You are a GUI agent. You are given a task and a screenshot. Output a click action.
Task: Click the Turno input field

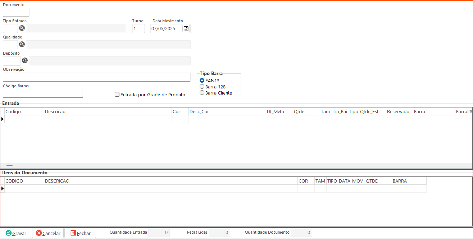click(x=138, y=29)
